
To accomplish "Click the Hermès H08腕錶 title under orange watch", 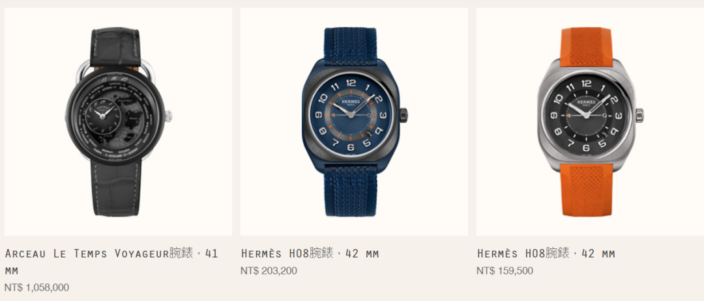I will 546,254.
